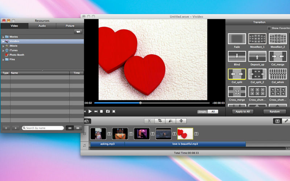Select the purple-lit clip thumbnail

pyautogui.click(x=142, y=134)
